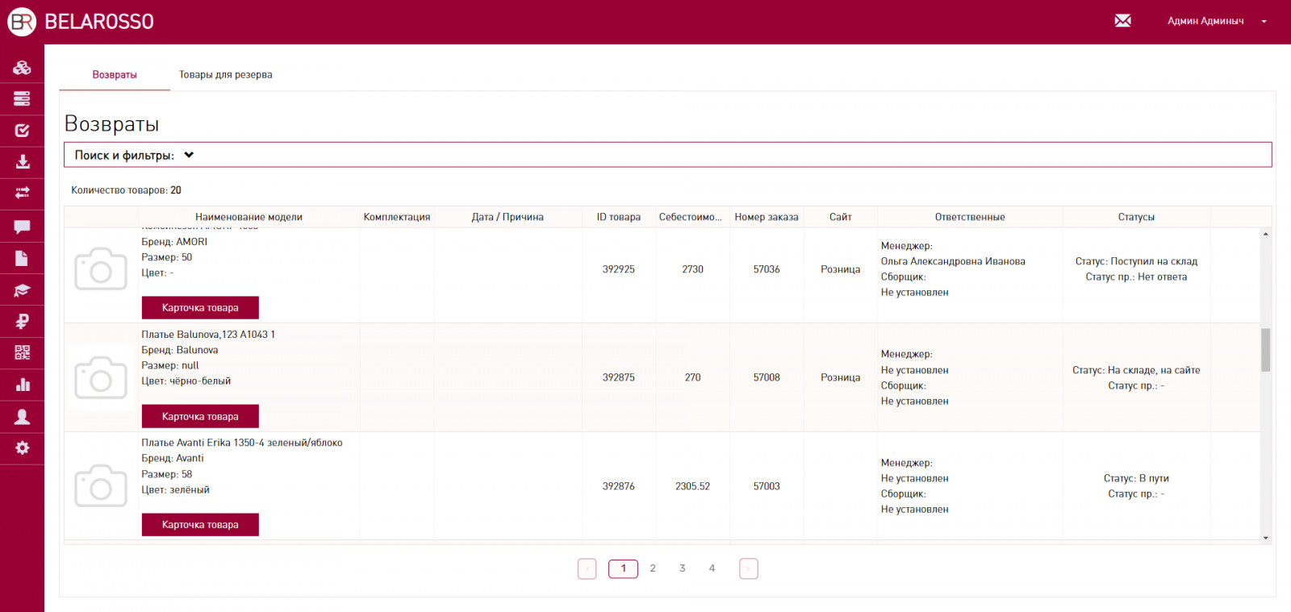Switch to the Возвраты tab
Image resolution: width=1291 pixels, height=612 pixels.
(115, 74)
